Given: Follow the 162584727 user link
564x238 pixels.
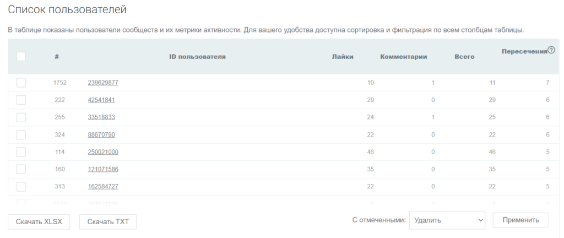Looking at the screenshot, I should 103,187.
